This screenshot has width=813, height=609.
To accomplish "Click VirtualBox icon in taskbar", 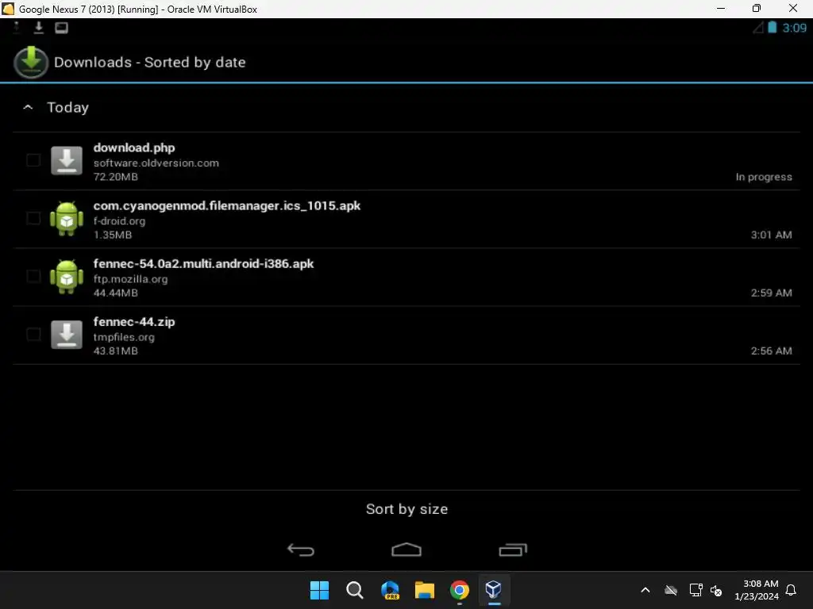I will coord(494,590).
